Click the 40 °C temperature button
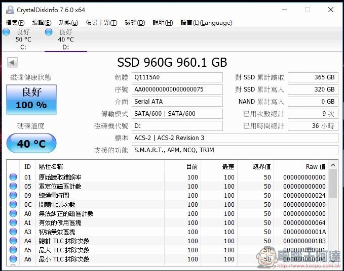This screenshot has height=271, width=344. pos(31,143)
